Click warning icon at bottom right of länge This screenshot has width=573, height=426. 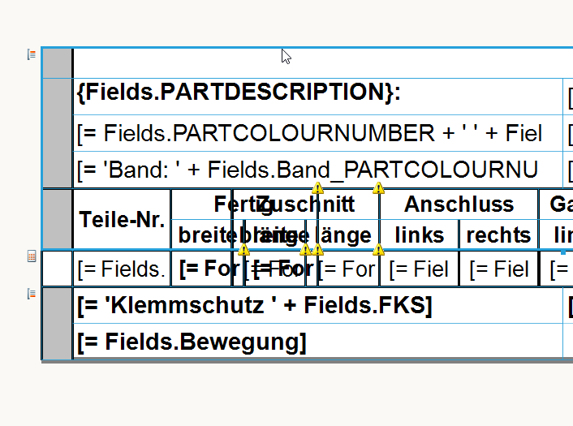point(378,249)
